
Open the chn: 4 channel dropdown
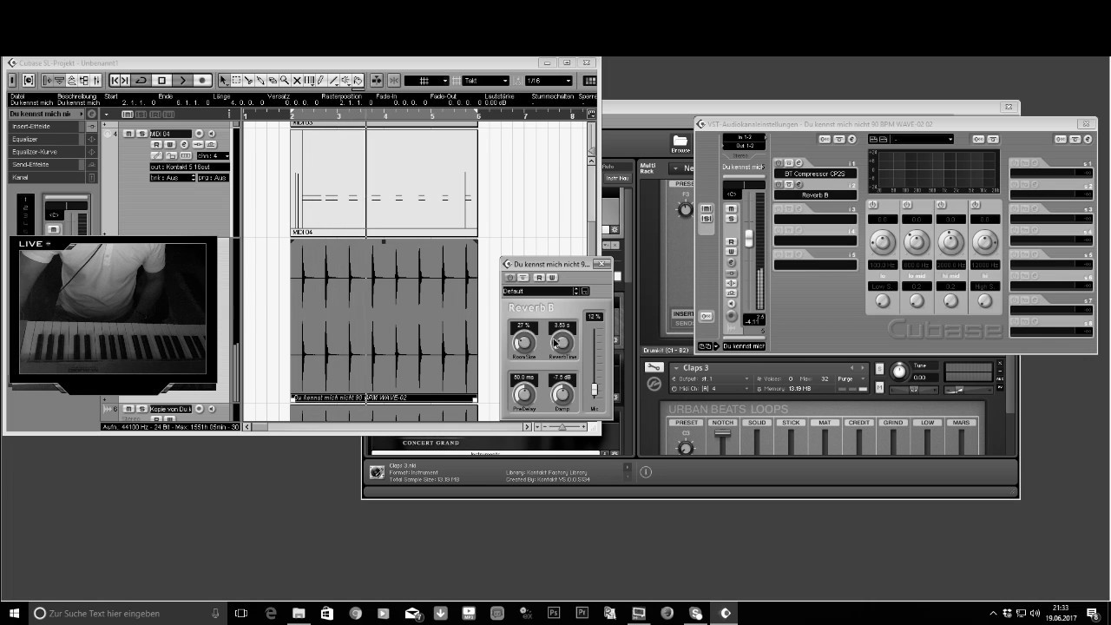coord(213,156)
